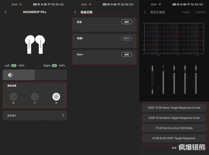Tap the Bass- tuning label
The height and width of the screenshot is (155, 209).
80,54
